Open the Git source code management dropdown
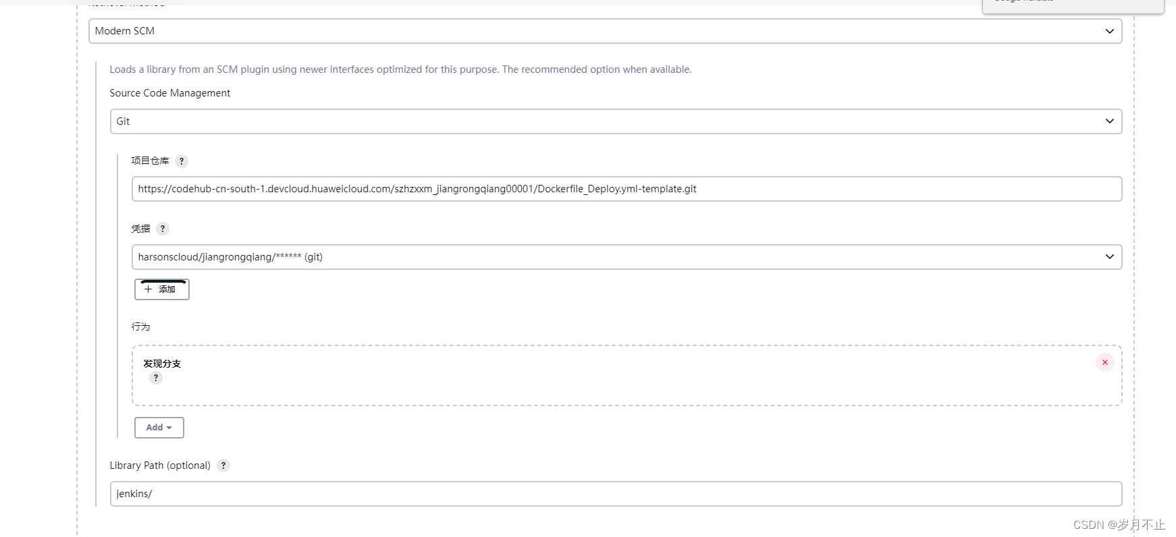 click(x=616, y=121)
